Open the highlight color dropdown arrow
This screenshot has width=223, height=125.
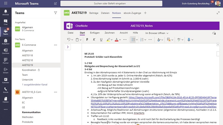[112, 40]
